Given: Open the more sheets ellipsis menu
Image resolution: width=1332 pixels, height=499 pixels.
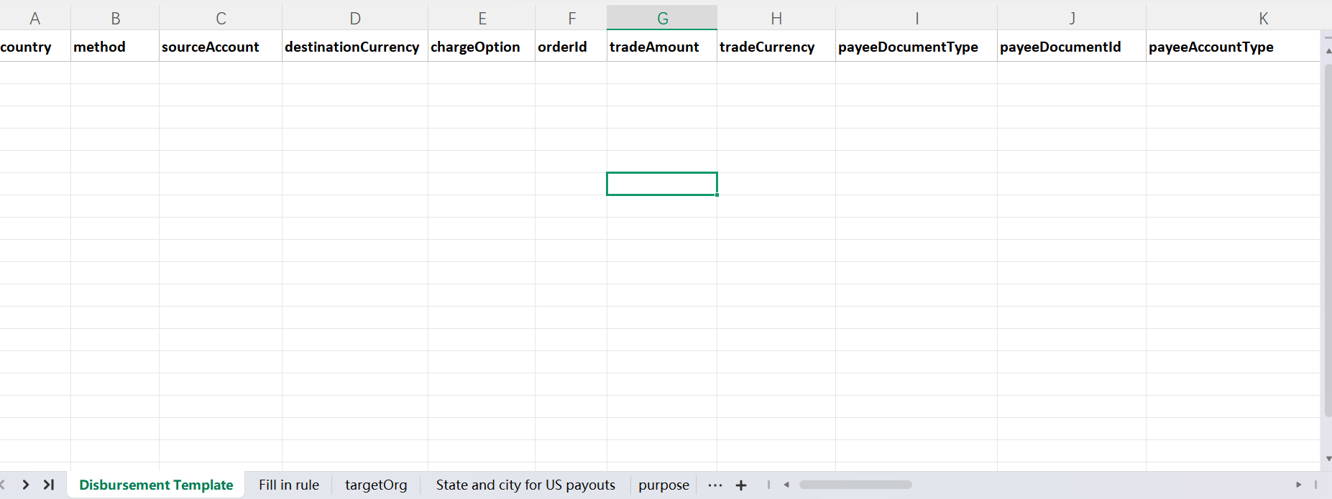Looking at the screenshot, I should (715, 485).
